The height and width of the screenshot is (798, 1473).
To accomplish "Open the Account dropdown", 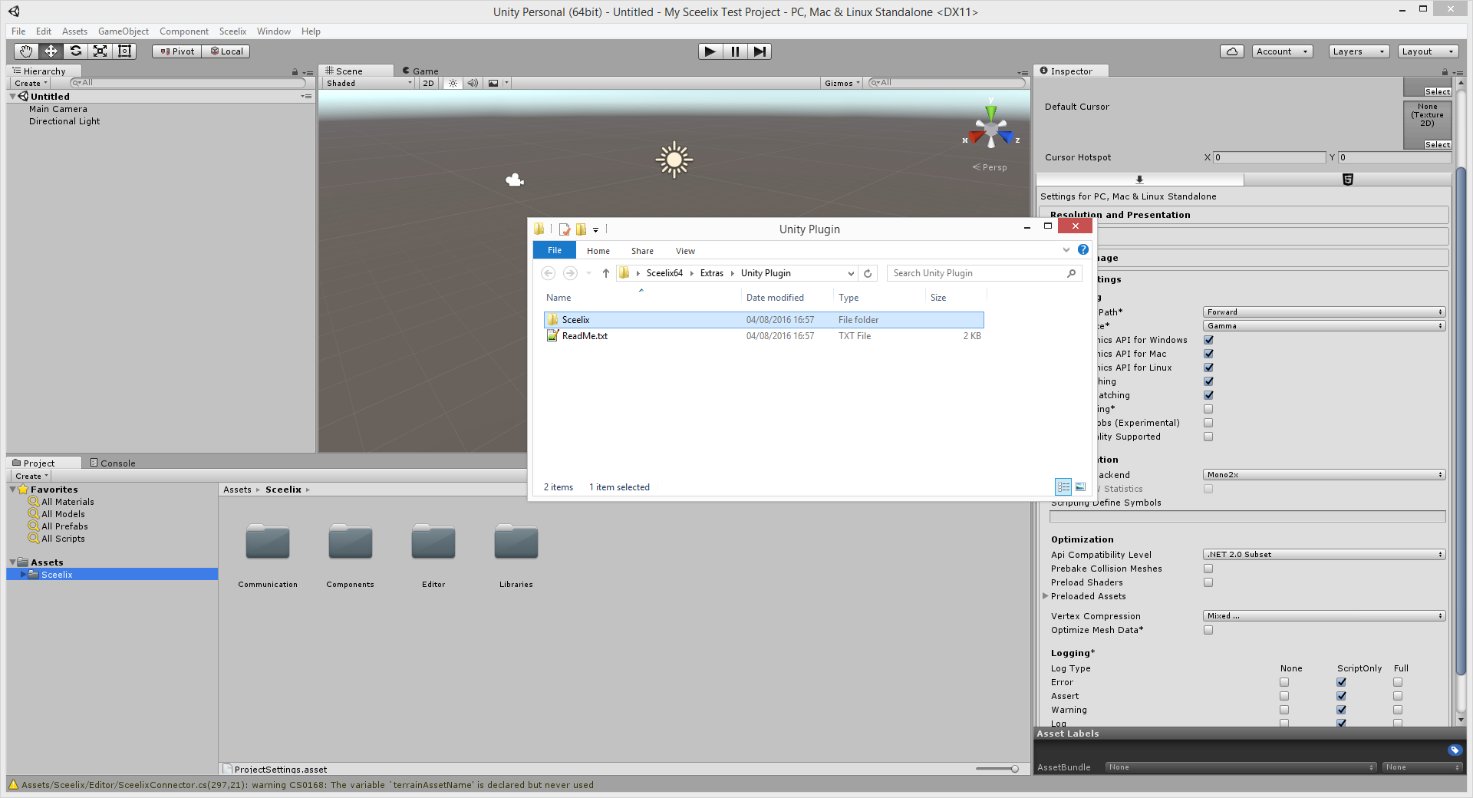I will (x=1282, y=51).
